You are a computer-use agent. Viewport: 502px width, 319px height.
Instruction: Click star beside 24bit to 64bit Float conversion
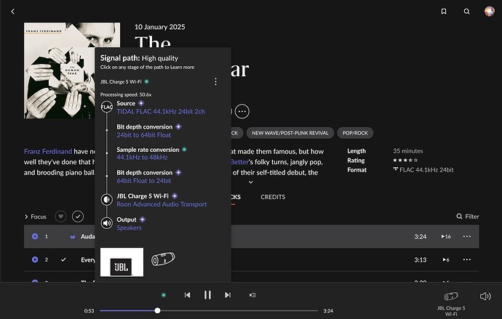(179, 127)
